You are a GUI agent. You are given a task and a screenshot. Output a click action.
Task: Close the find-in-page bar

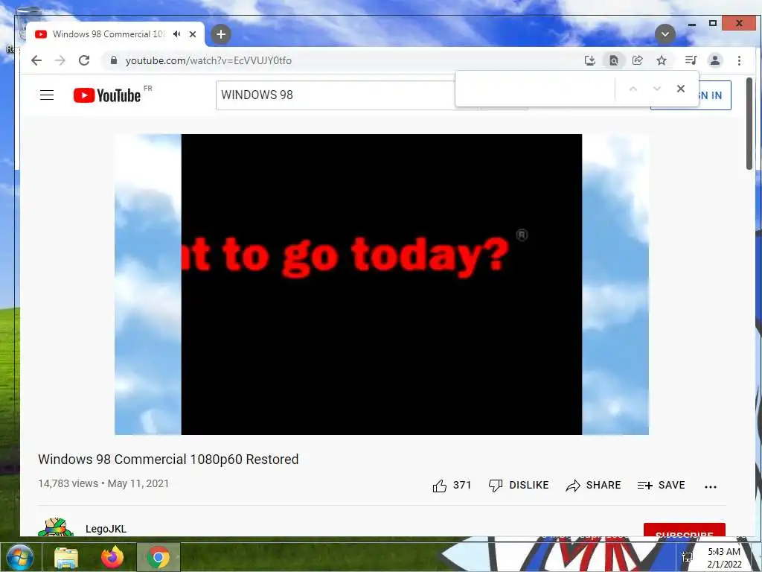click(x=681, y=89)
